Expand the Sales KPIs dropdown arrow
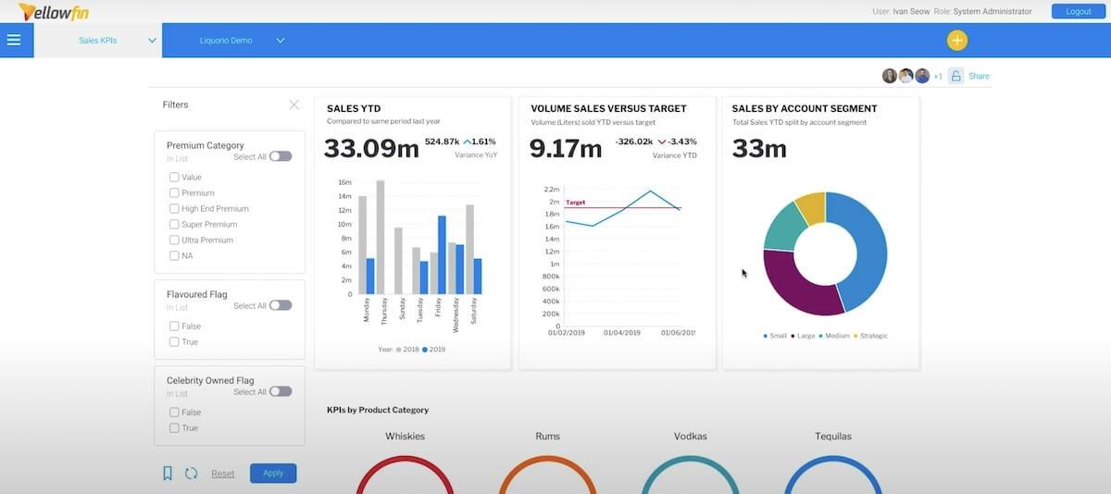This screenshot has width=1111, height=494. pos(152,41)
